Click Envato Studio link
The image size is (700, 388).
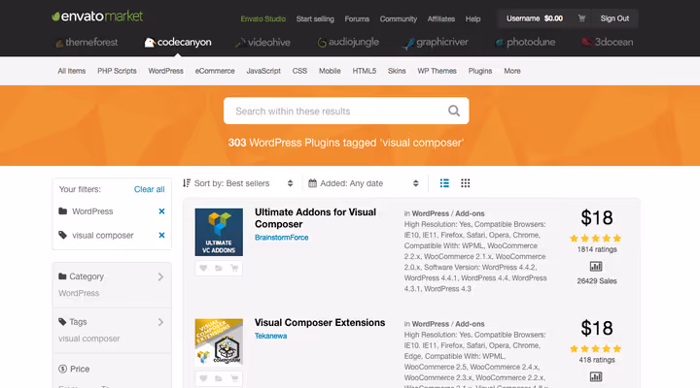pos(262,18)
